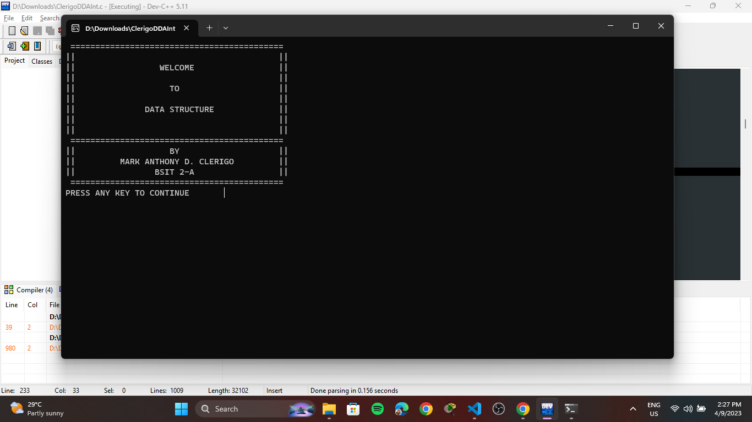The height and width of the screenshot is (422, 752).
Task: Click the blue bookmark icon in Dev-C++ toolbar
Action: click(x=37, y=46)
